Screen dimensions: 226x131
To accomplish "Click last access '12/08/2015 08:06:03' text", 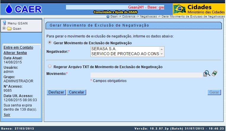I will point(20,100).
